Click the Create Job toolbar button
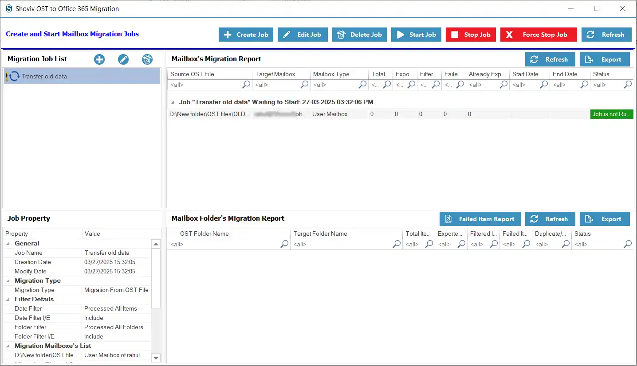The image size is (637, 366). tap(246, 35)
